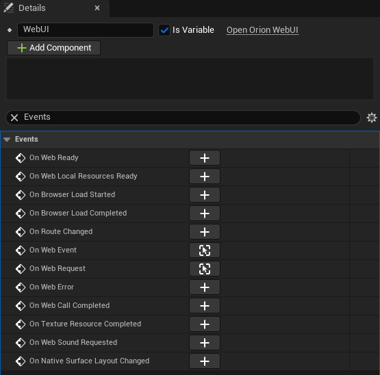This screenshot has width=380, height=375.
Task: Close the Details tab
Action: pyautogui.click(x=97, y=8)
